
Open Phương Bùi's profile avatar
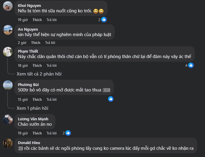coord(8,85)
